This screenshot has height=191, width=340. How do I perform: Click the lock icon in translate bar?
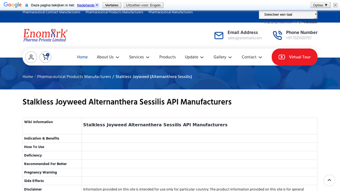[x=27, y=5]
